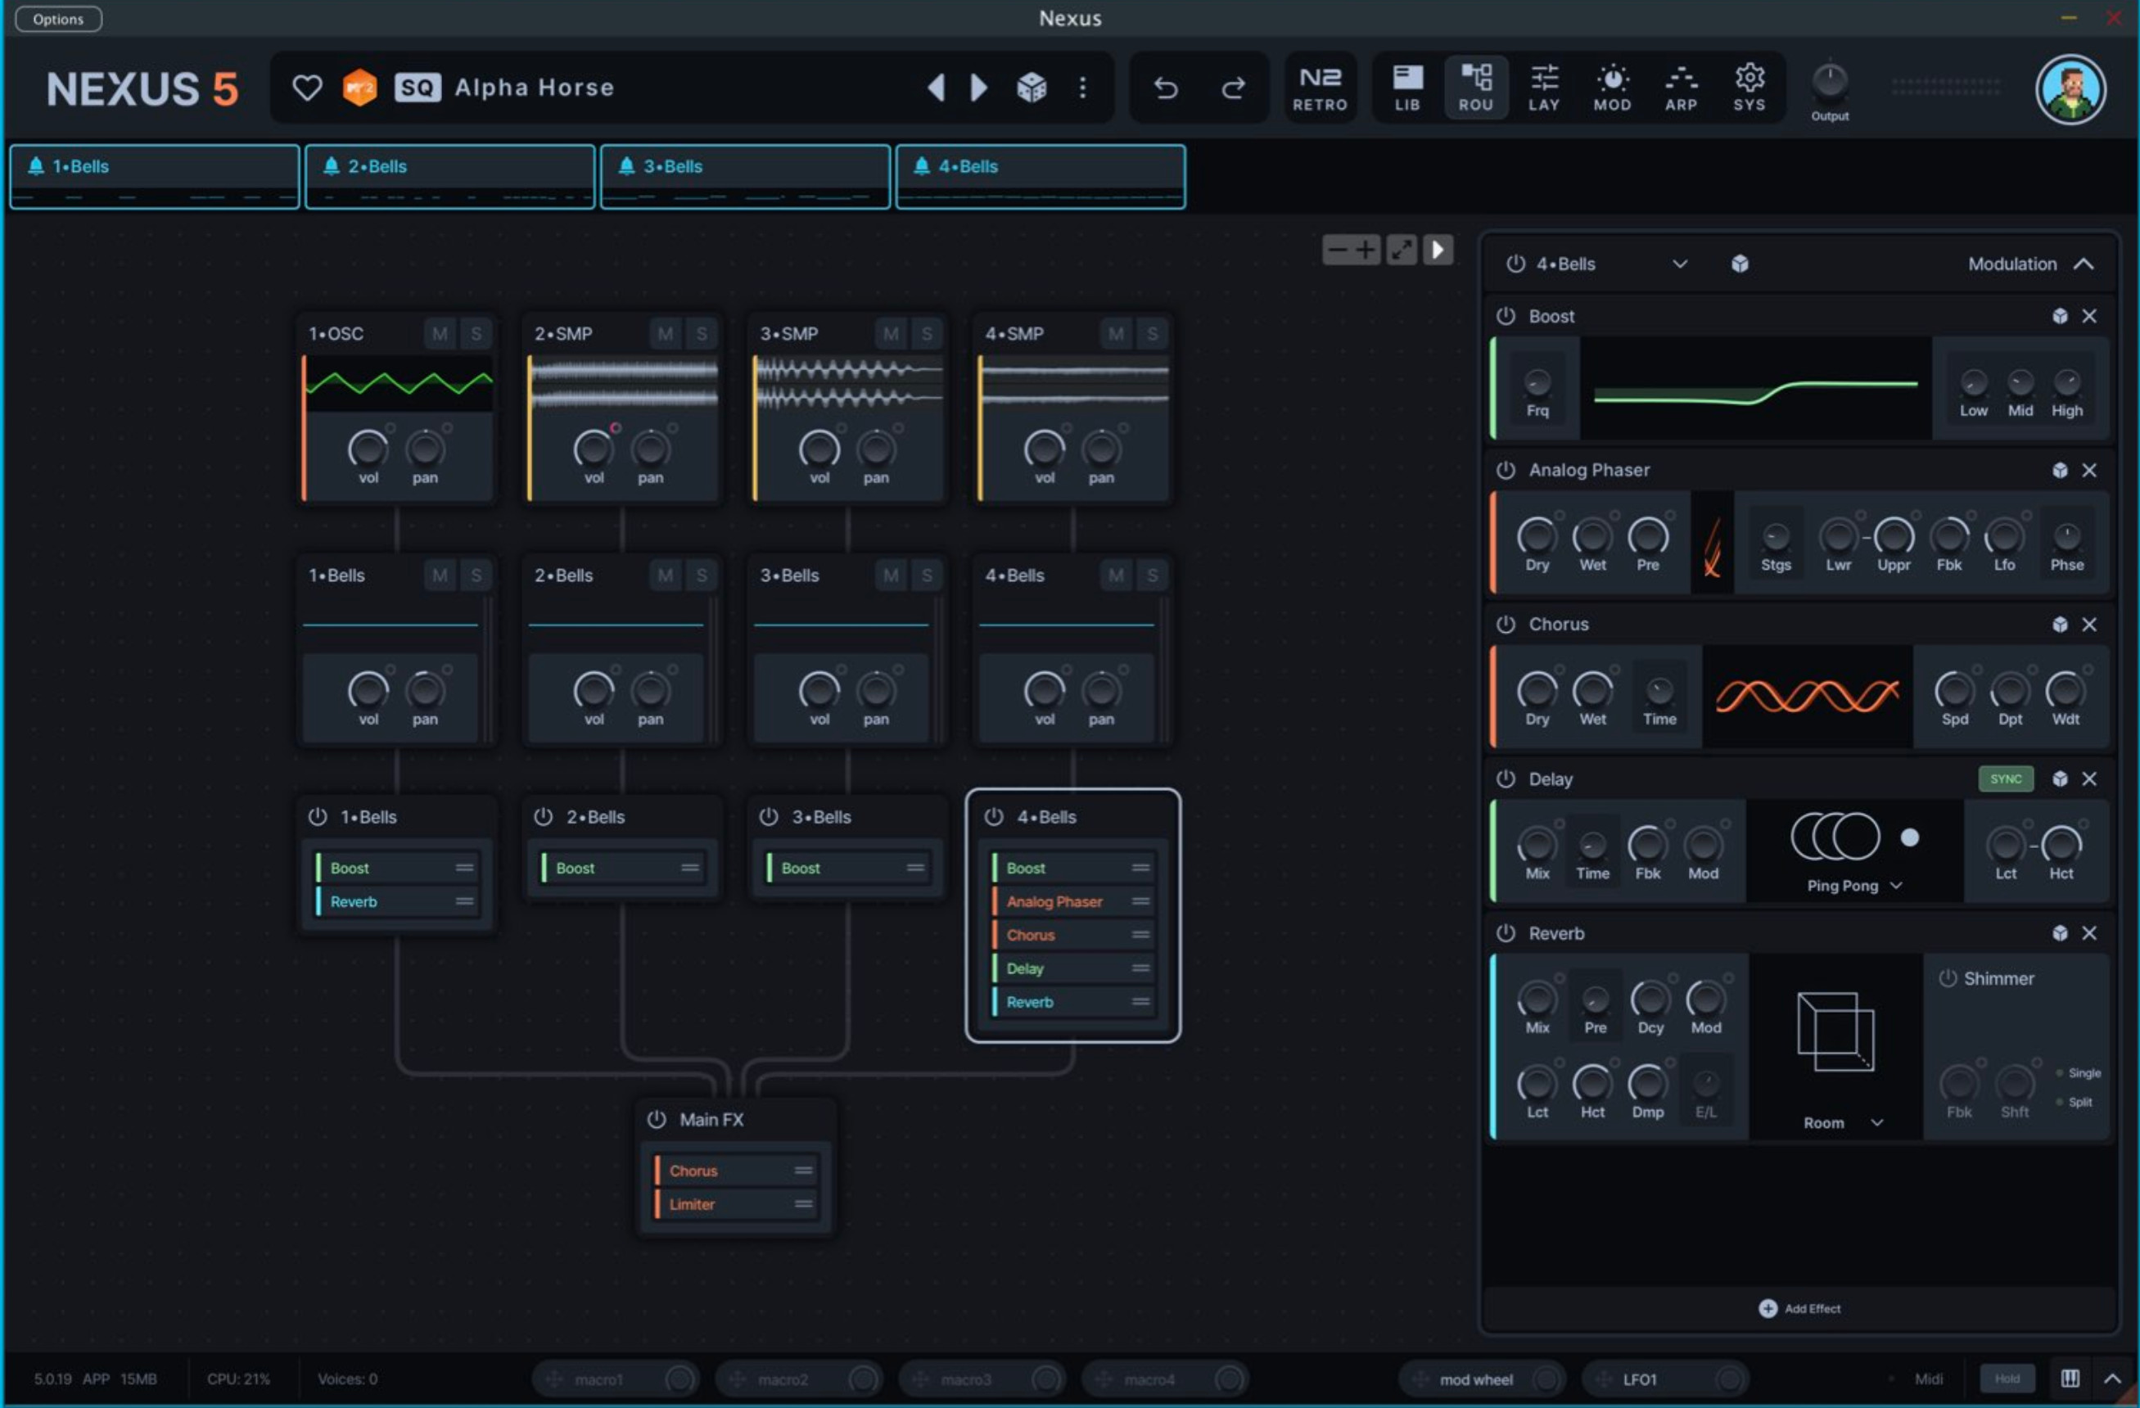Toggle the Delay SYNC button

click(x=2005, y=778)
